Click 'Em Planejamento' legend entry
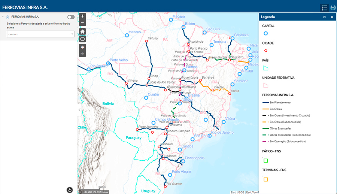 pyautogui.click(x=280, y=103)
